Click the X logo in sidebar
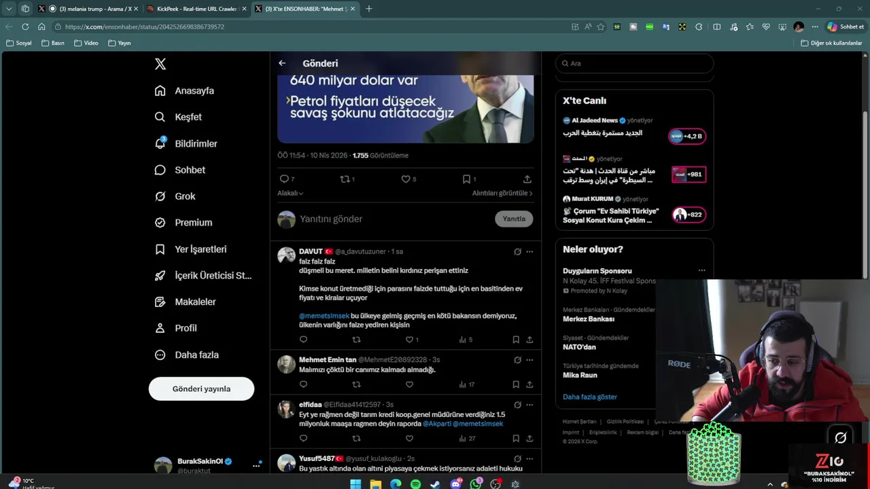 (x=160, y=64)
